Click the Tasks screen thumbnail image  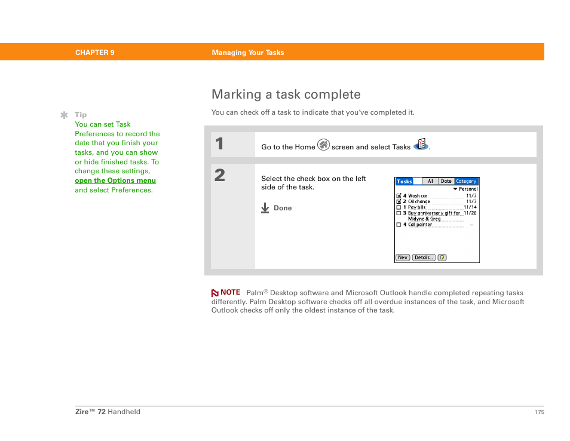(437, 220)
